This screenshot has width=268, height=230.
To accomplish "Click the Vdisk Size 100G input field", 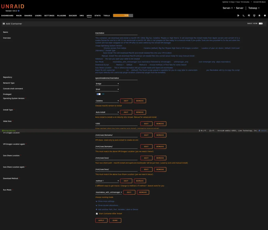I will click(x=116, y=124).
